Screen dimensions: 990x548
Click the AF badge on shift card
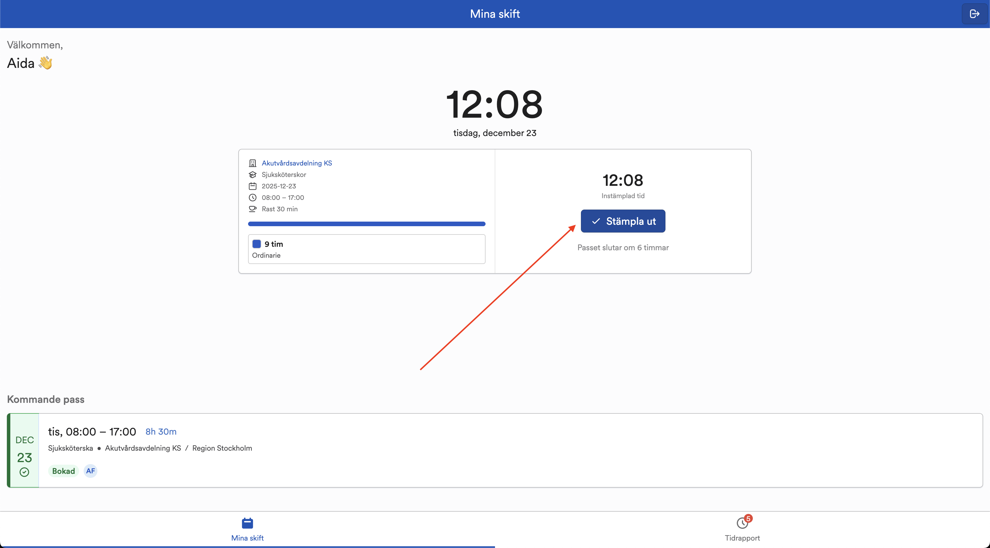click(90, 471)
